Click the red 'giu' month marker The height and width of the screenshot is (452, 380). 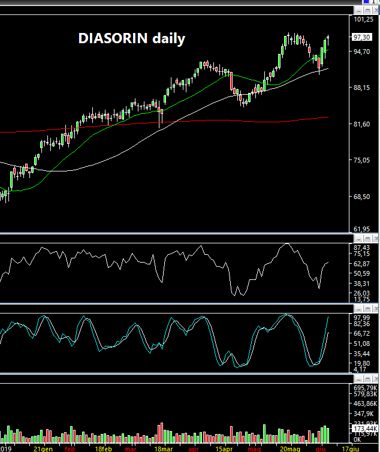pos(321,449)
